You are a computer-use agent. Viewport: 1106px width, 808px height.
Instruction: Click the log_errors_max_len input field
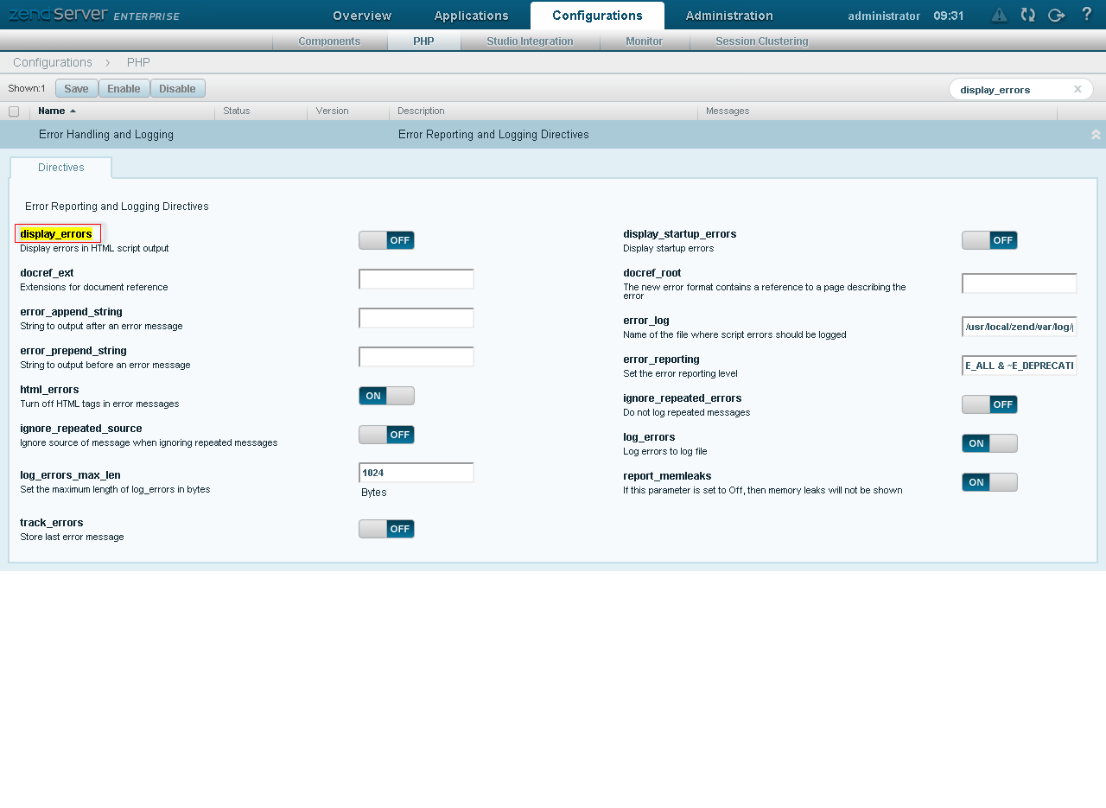coord(416,473)
